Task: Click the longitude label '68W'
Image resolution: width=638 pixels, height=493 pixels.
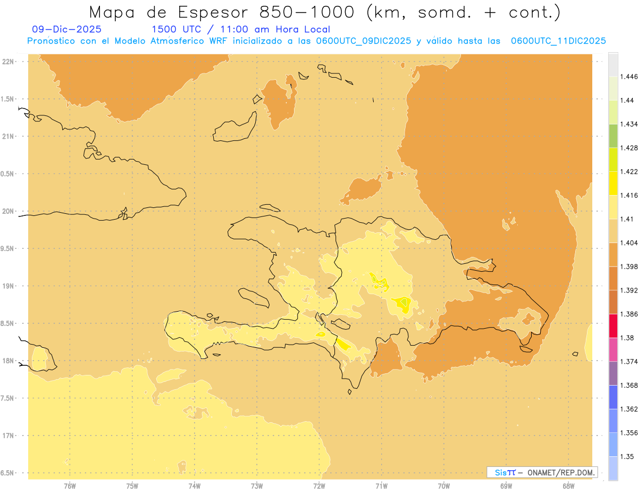Action: (568, 486)
